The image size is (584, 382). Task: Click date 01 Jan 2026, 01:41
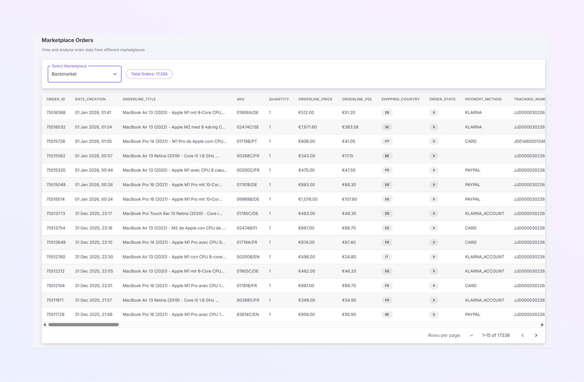[x=93, y=112]
